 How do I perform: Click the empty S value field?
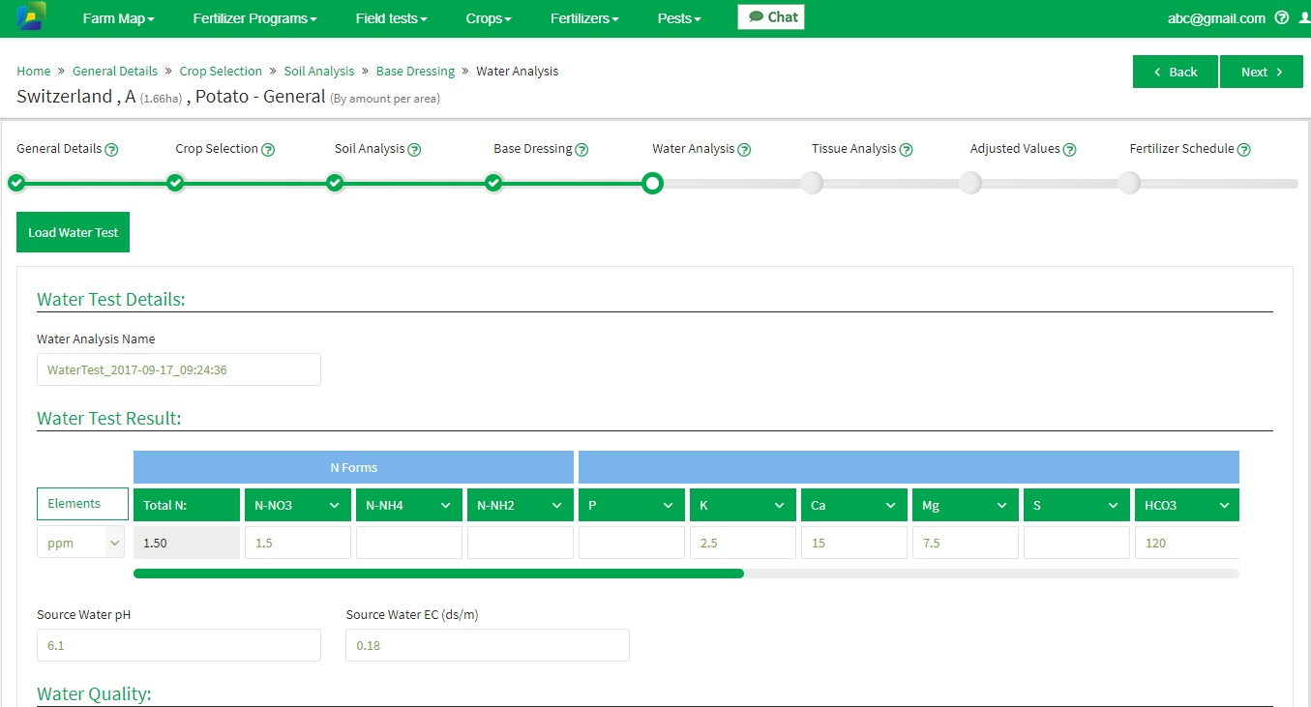tap(1077, 543)
